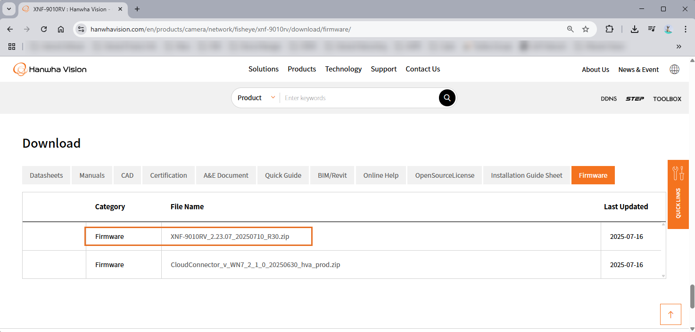This screenshot has width=695, height=332.
Task: Open the Solutions menu
Action: (264, 69)
